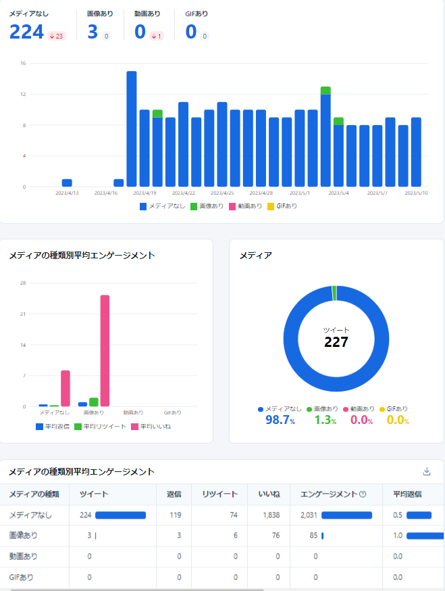This screenshot has width=445, height=591.
Task: Toggle メディアなし series in the daily bar chart legend
Action: 161,206
